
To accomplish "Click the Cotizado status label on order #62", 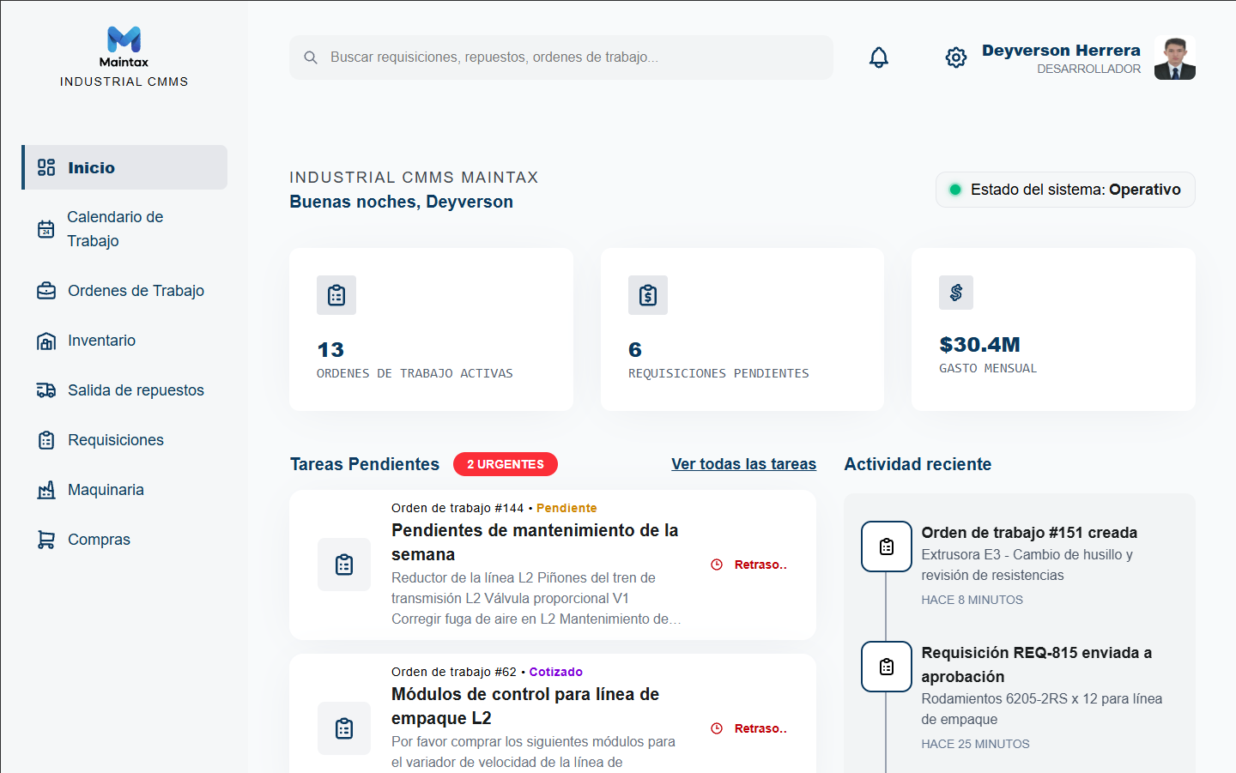I will pyautogui.click(x=555, y=672).
